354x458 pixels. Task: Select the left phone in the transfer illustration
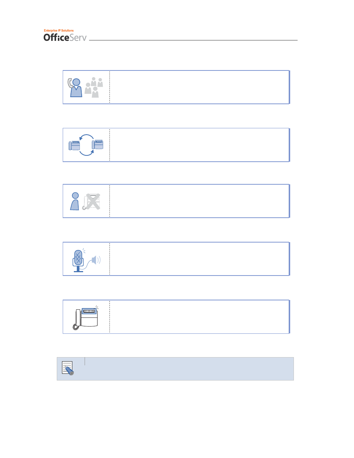point(74,145)
